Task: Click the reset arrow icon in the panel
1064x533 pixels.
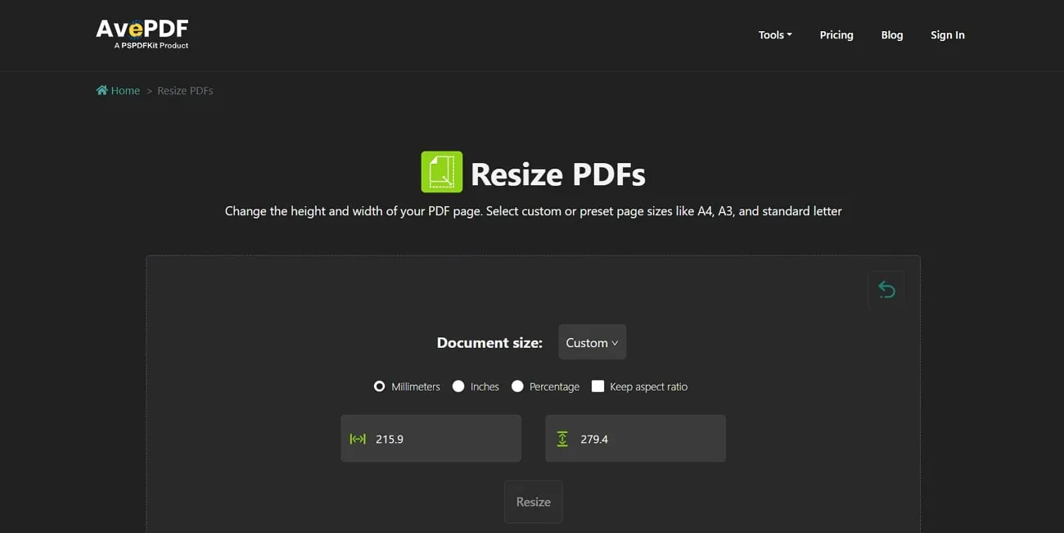Action: click(886, 288)
